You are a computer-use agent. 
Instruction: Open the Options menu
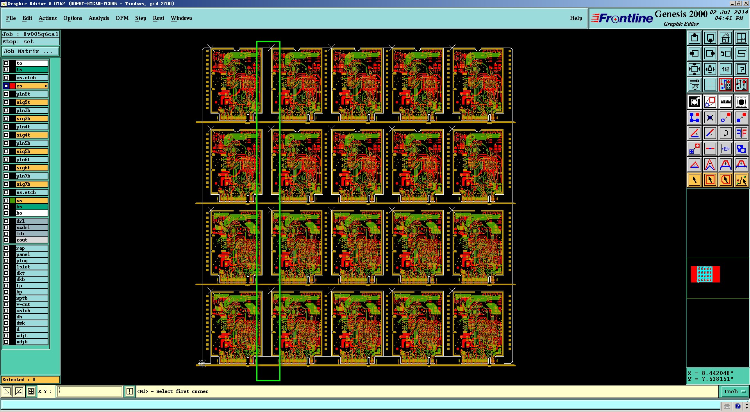tap(73, 18)
